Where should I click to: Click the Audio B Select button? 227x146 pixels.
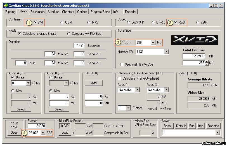pos(59,109)
